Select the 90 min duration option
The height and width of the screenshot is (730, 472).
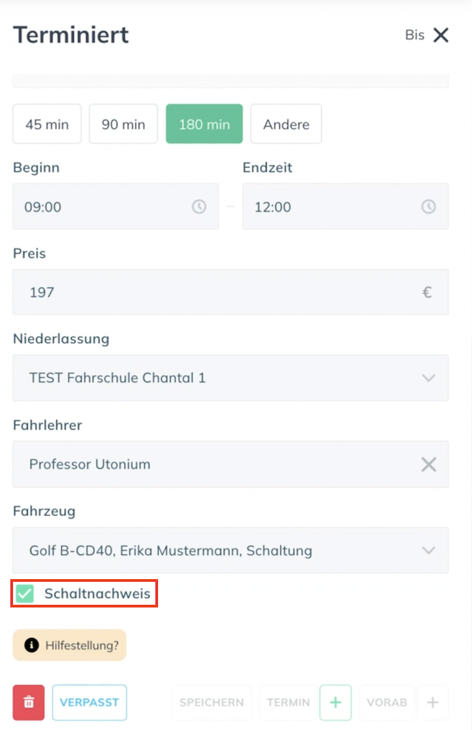coord(123,124)
